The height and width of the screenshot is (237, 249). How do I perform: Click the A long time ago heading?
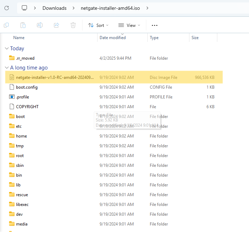[x=29, y=68]
